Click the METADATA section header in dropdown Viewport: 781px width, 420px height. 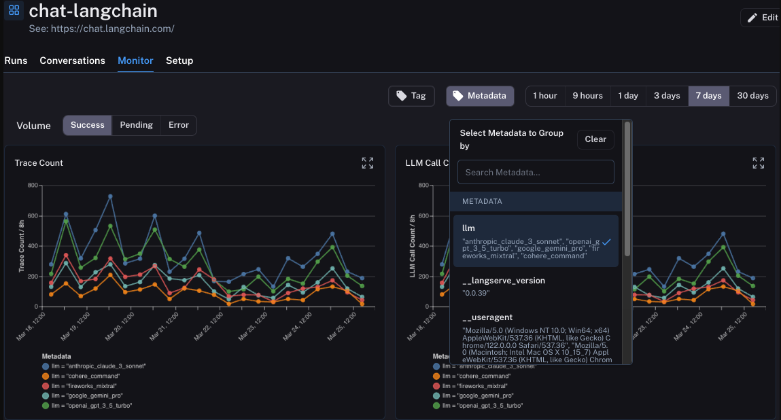click(x=536, y=201)
